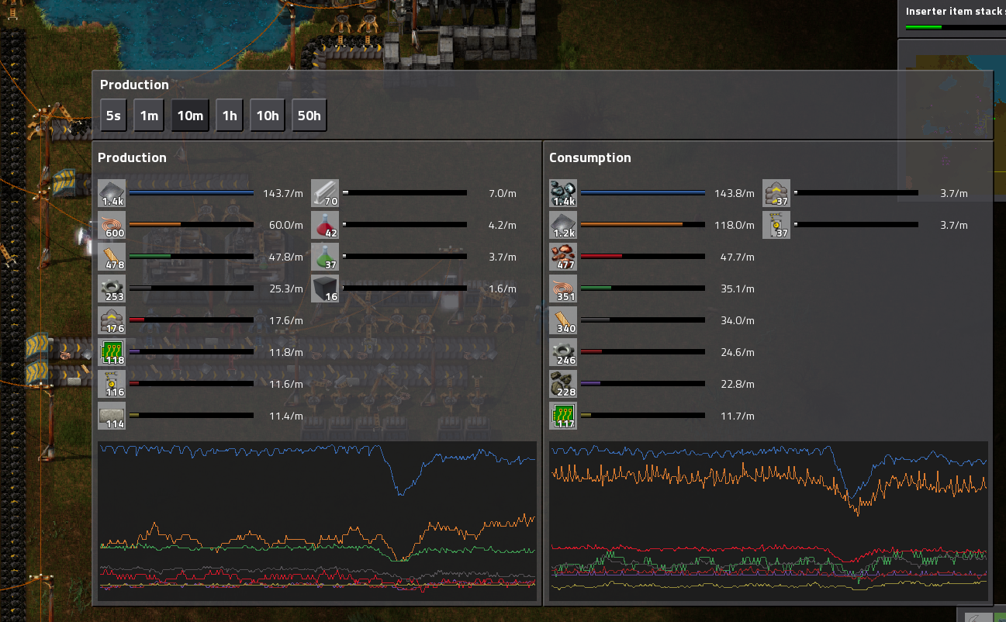This screenshot has width=1006, height=622.
Task: Switch to the 10h time range
Action: [268, 116]
